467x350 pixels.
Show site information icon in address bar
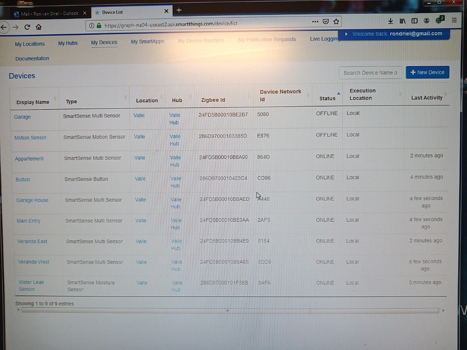coord(92,26)
